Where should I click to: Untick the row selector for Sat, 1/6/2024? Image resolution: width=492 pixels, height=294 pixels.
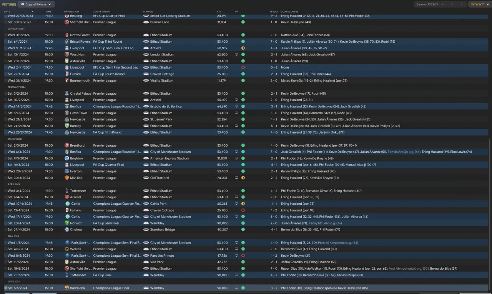tap(5, 288)
